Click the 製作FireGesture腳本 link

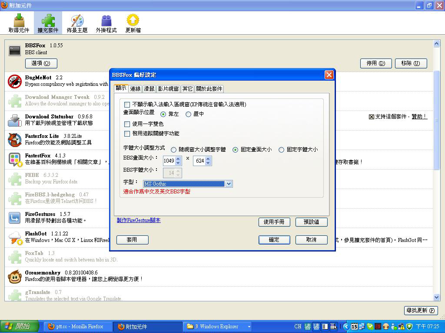pos(139,220)
